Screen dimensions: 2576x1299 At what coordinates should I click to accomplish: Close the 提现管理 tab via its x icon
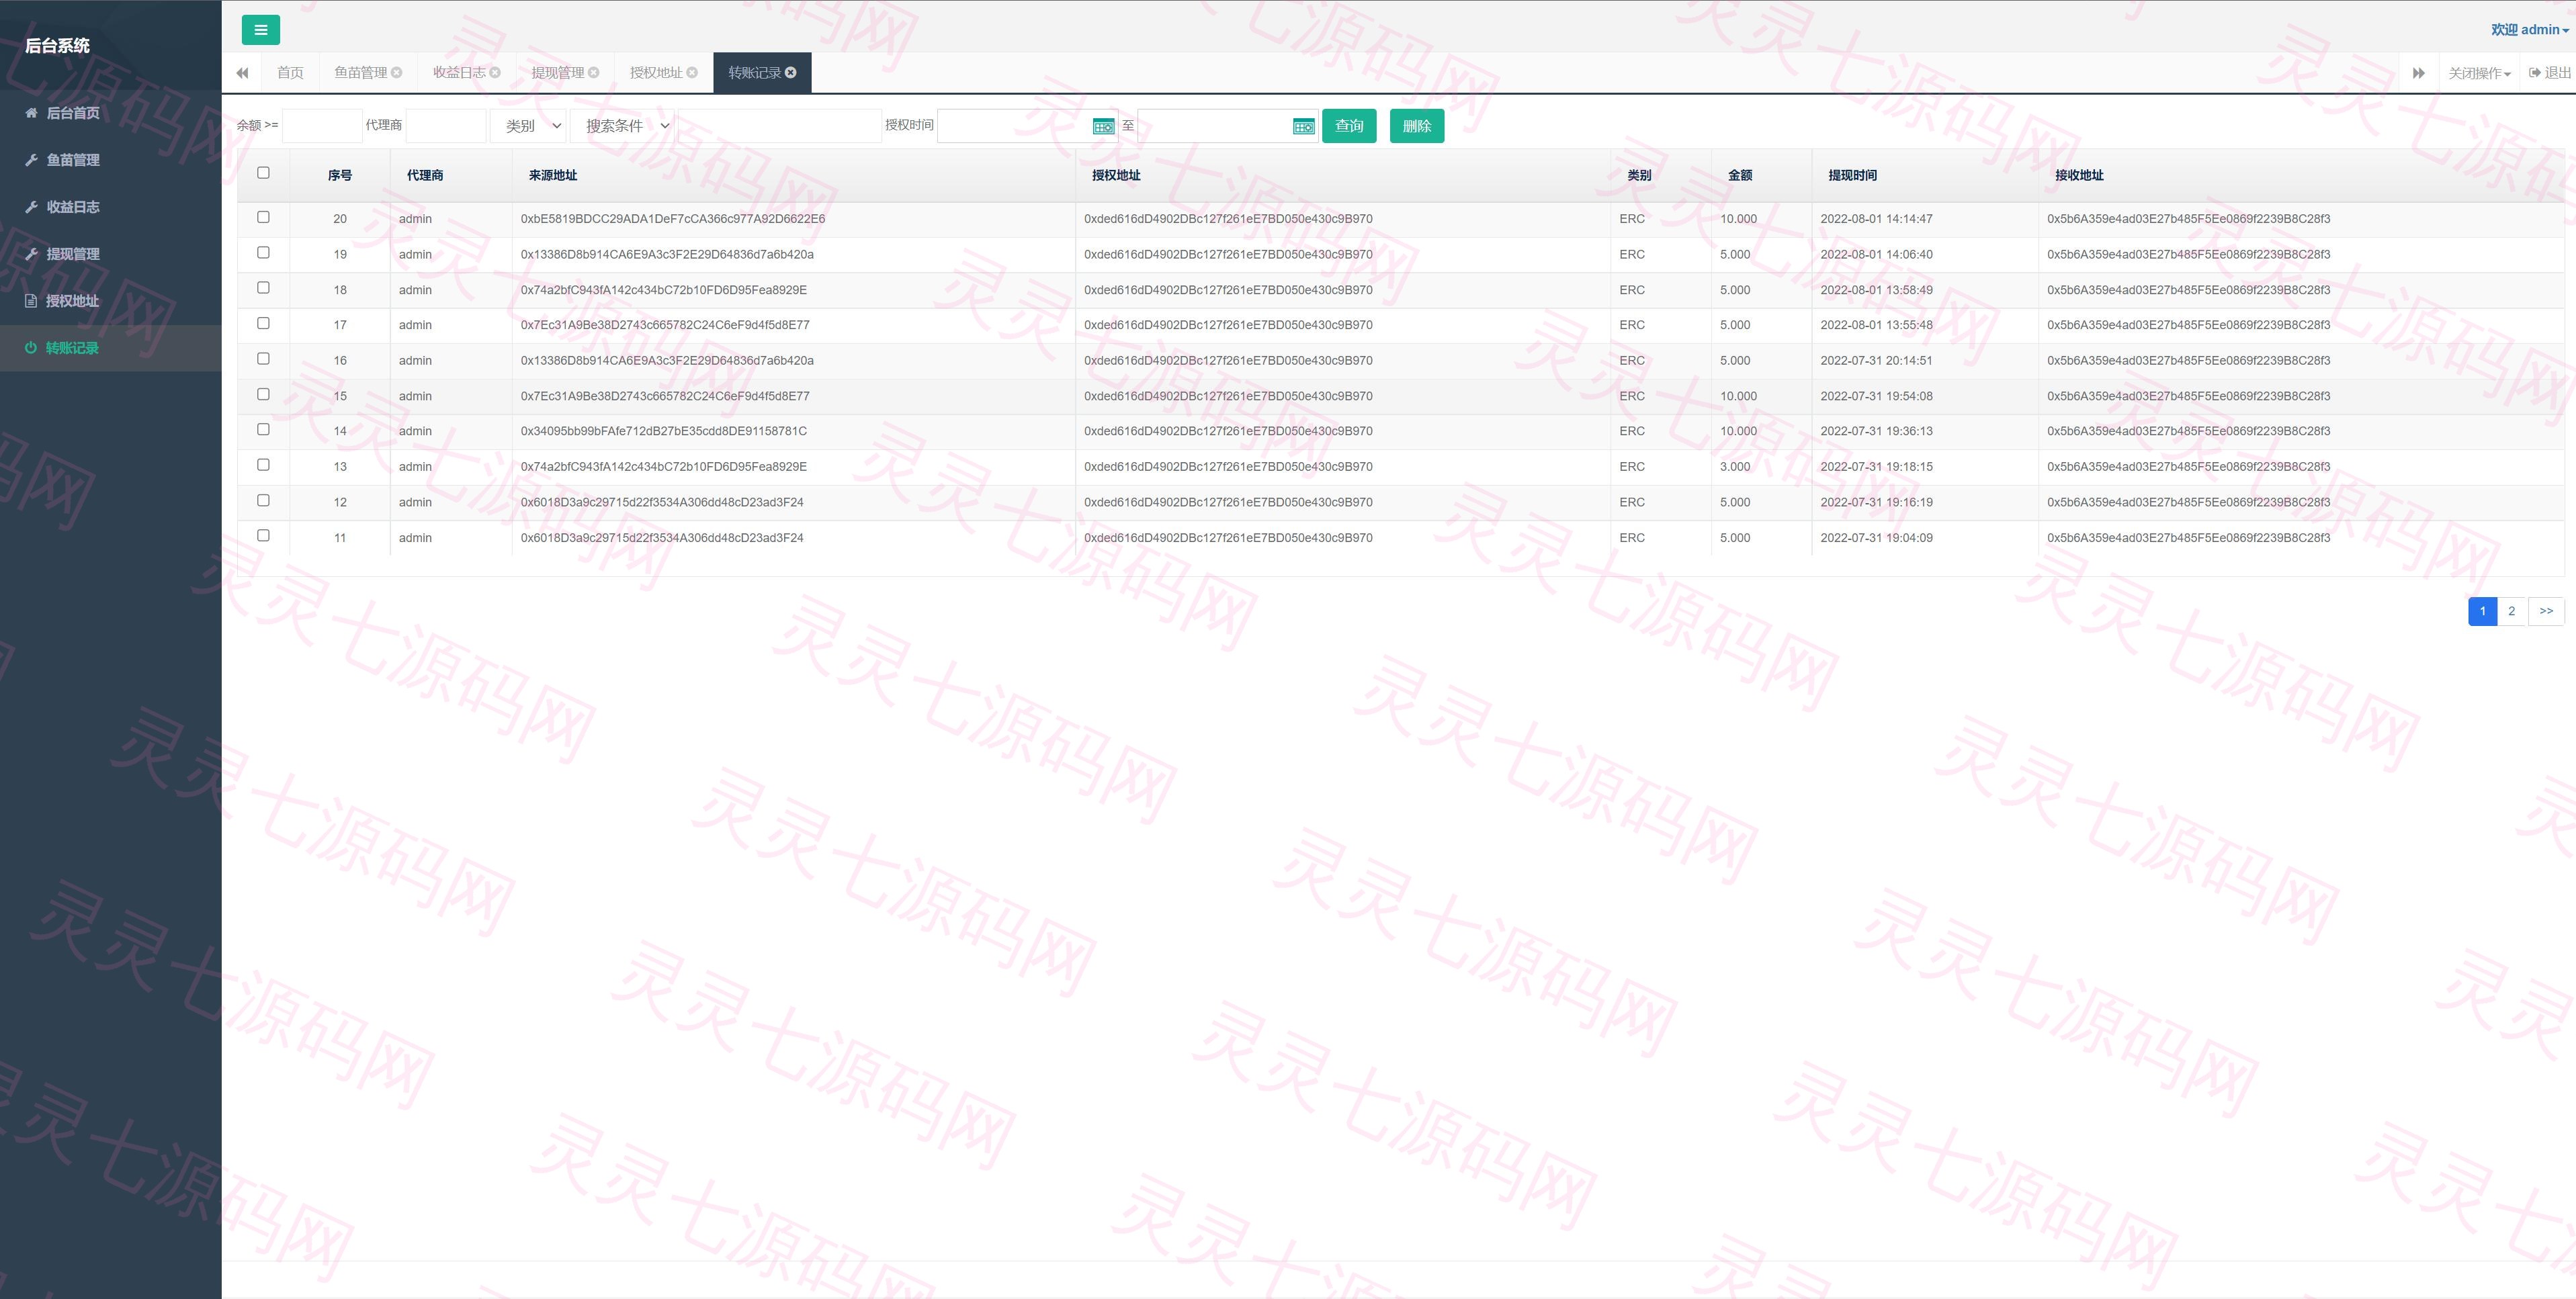coord(594,72)
